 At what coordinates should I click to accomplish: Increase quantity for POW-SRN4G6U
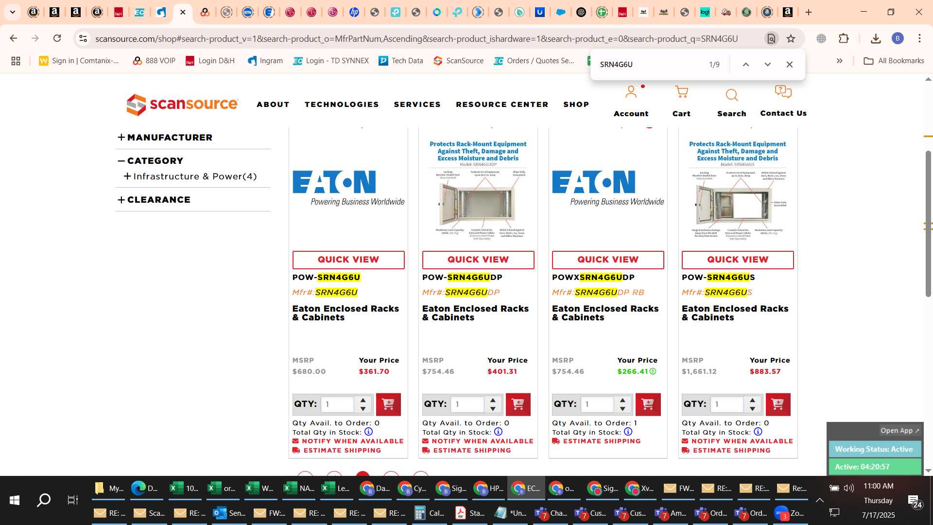[363, 400]
